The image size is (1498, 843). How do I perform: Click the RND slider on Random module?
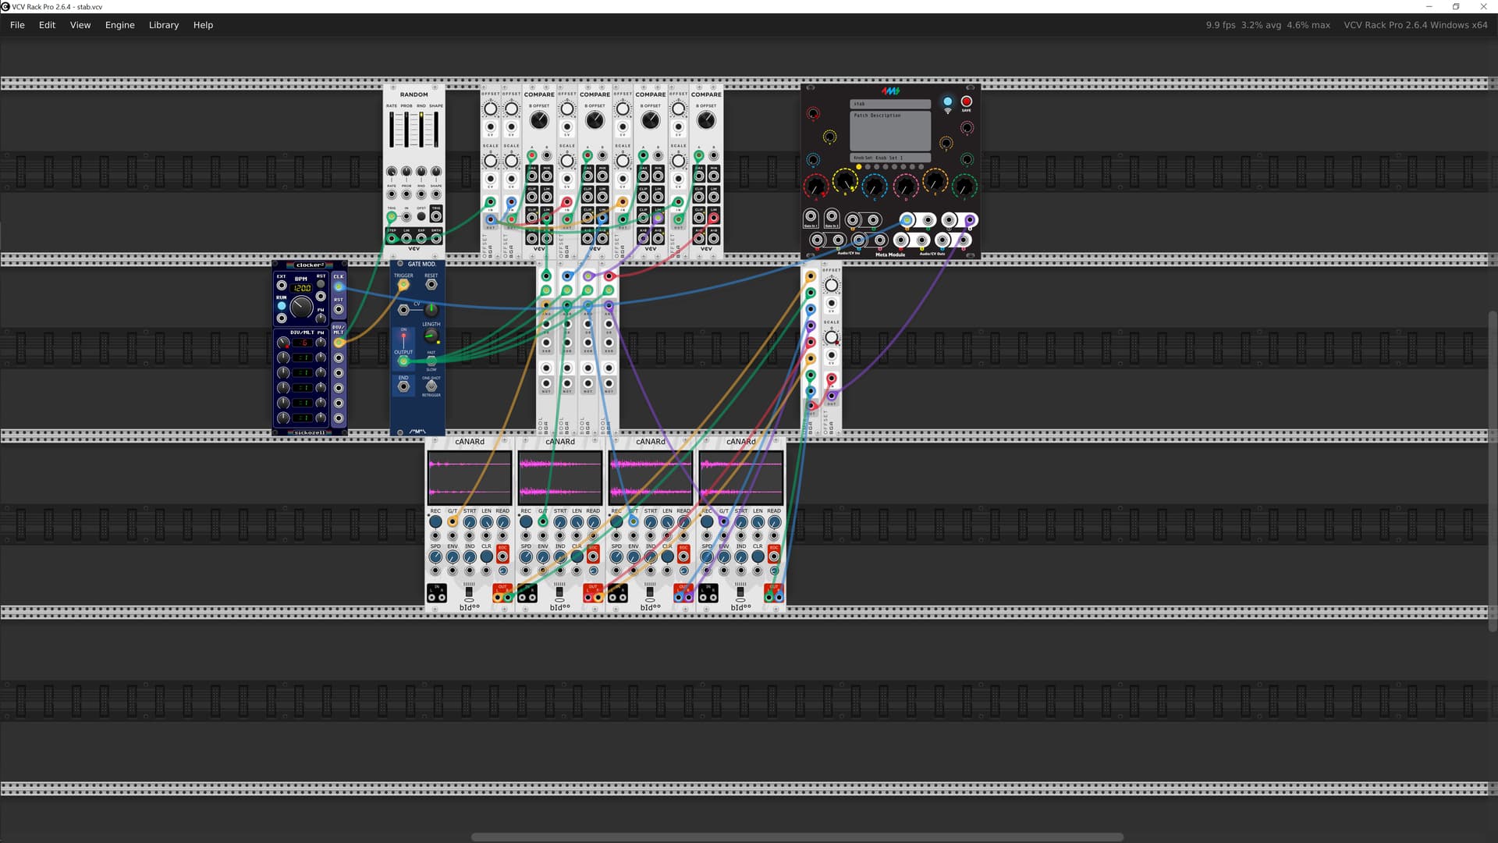click(421, 130)
